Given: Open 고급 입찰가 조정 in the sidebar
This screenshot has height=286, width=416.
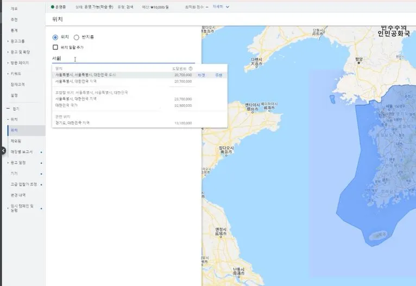Looking at the screenshot, I should (x=23, y=184).
